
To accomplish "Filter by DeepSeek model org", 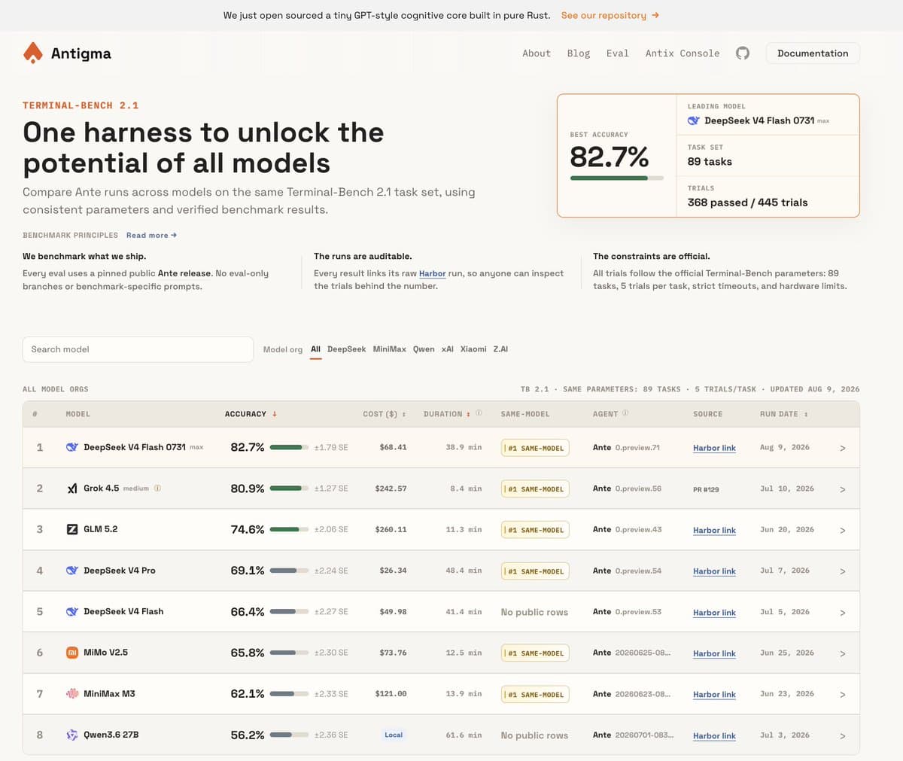I will click(x=346, y=349).
